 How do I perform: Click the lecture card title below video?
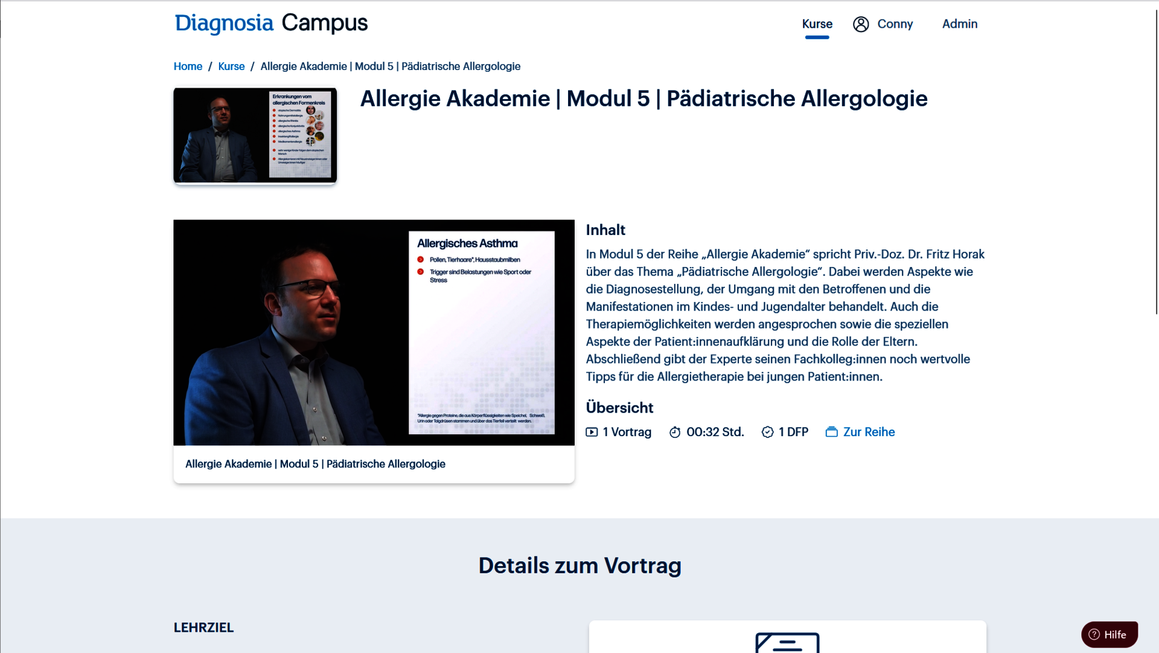315,464
